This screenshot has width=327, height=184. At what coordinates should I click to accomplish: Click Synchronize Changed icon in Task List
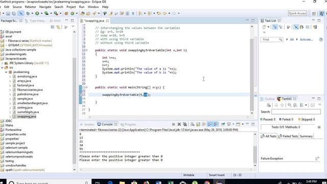[x=315, y=27]
